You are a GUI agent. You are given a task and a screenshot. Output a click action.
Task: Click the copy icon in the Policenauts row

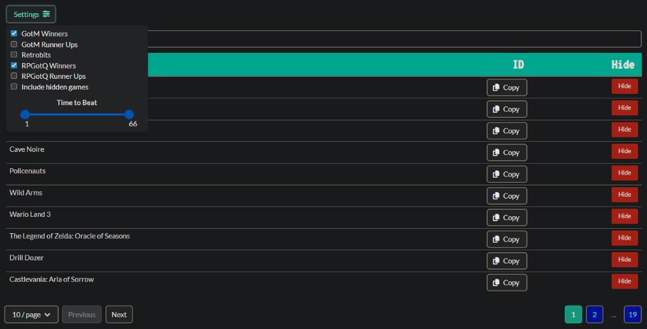(496, 175)
